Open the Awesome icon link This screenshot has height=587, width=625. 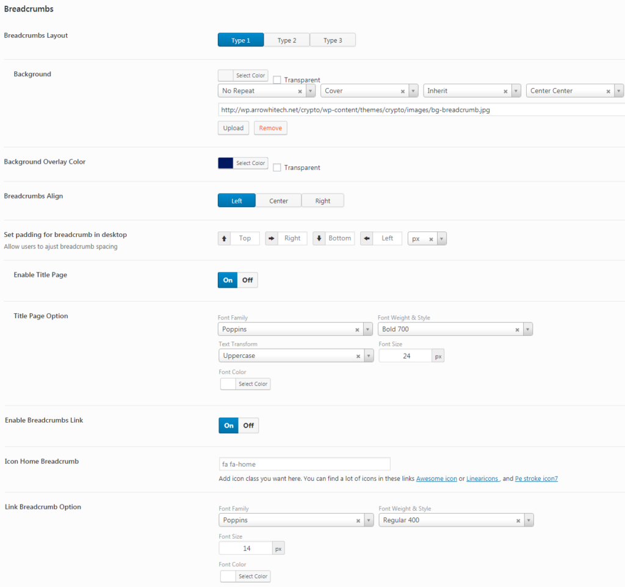point(436,478)
